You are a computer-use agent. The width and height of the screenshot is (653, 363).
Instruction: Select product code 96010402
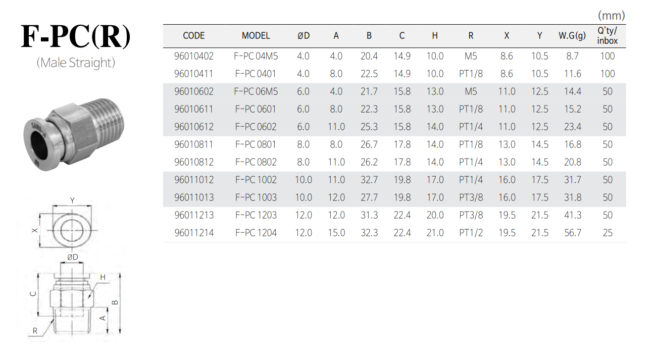point(194,56)
